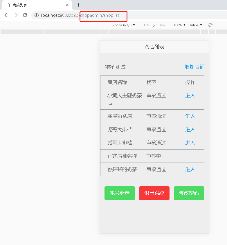Click the red 退出系统 button

click(x=154, y=193)
